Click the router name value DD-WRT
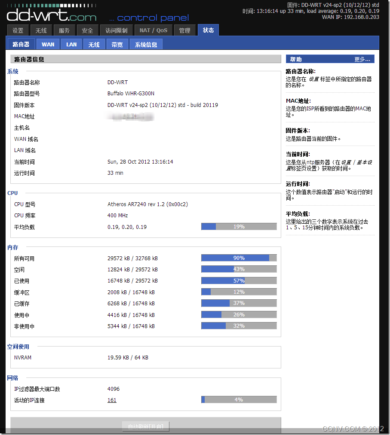The height and width of the screenshot is (435, 390). click(x=117, y=82)
